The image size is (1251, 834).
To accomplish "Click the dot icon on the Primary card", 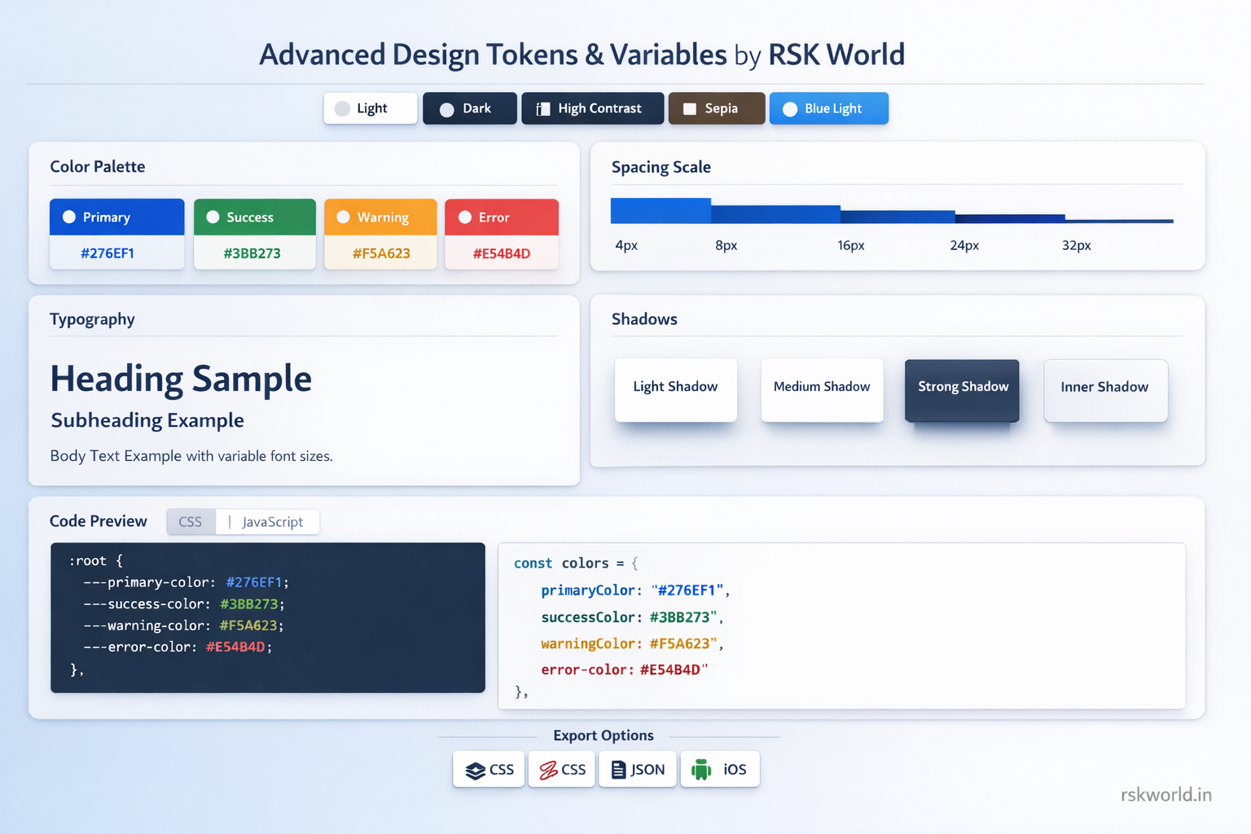I will click(70, 216).
